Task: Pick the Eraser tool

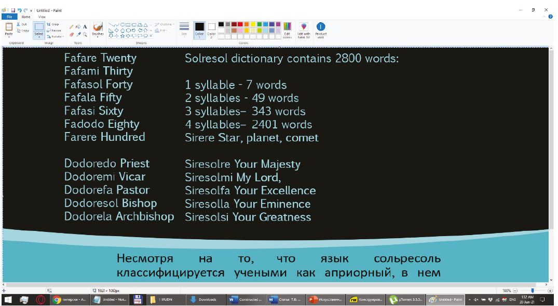Action: tap(72, 34)
